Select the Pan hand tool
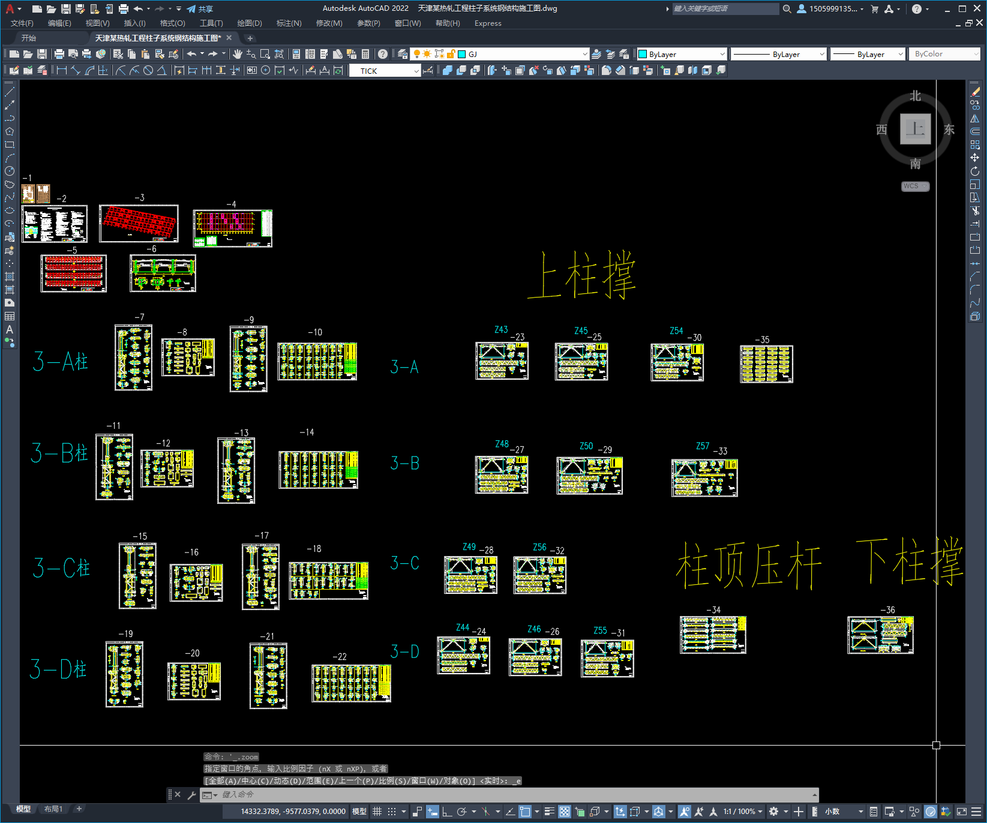 tap(238, 54)
